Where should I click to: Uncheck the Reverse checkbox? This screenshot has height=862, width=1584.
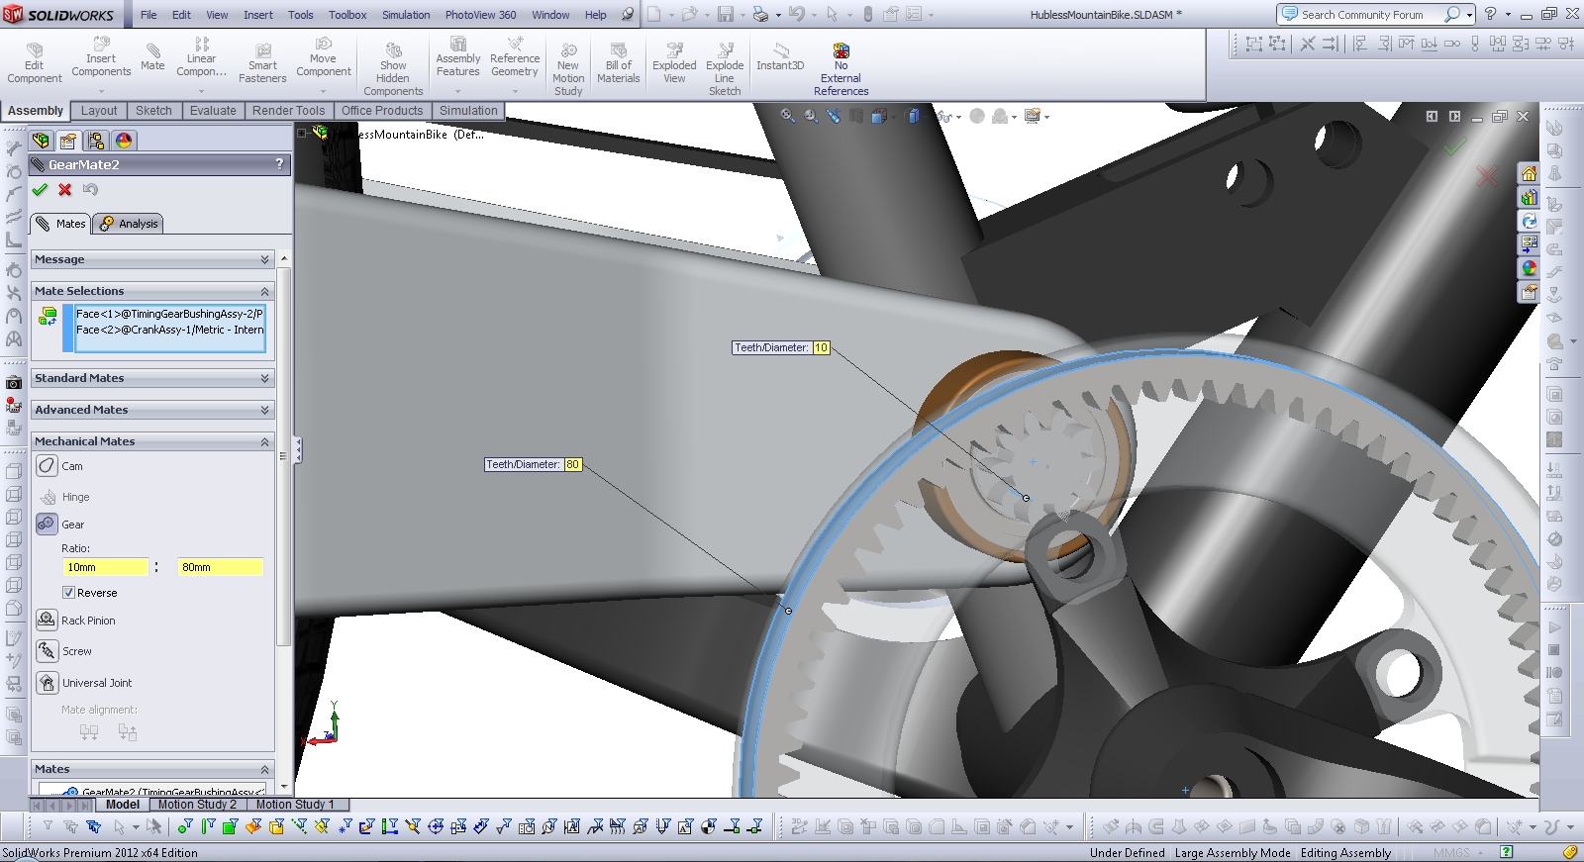(68, 593)
